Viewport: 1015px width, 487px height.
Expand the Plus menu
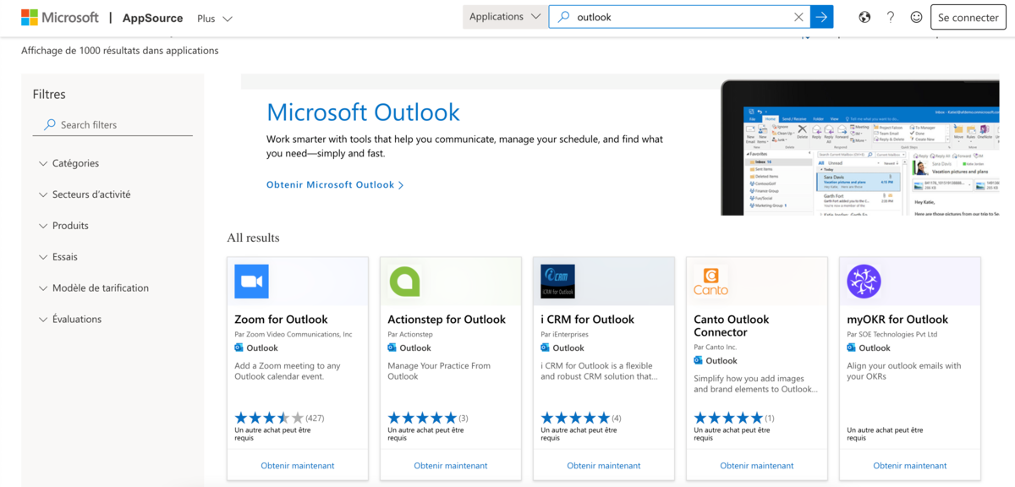click(x=214, y=18)
